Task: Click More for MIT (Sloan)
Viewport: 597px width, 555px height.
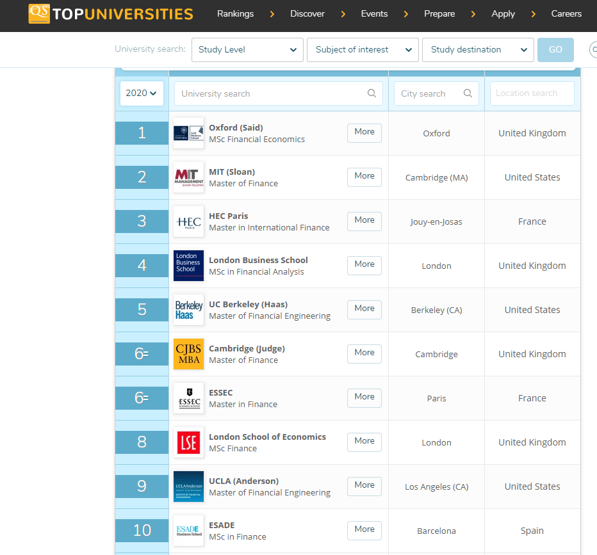Action: click(364, 177)
